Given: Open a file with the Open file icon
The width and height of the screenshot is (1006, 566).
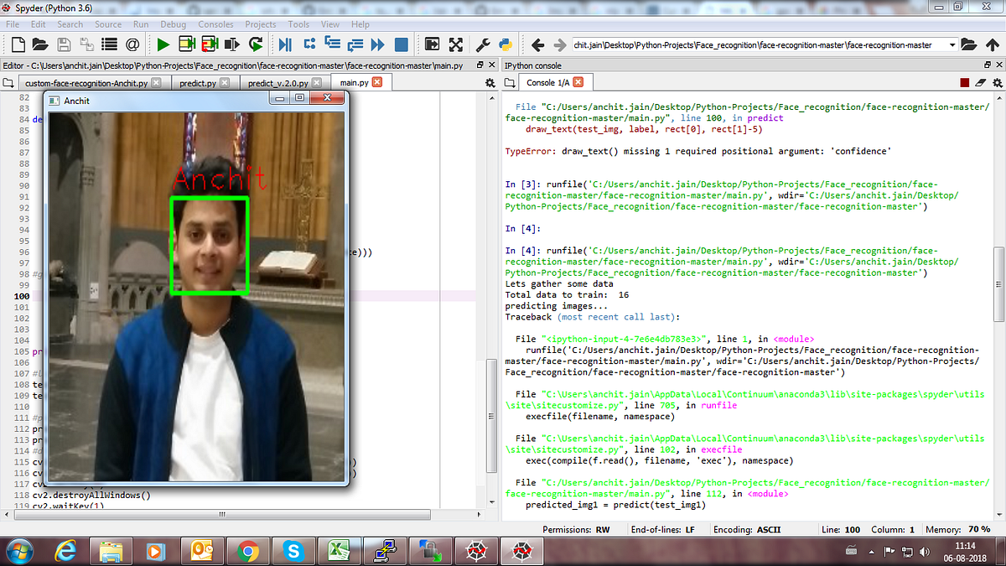Looking at the screenshot, I should tap(40, 45).
